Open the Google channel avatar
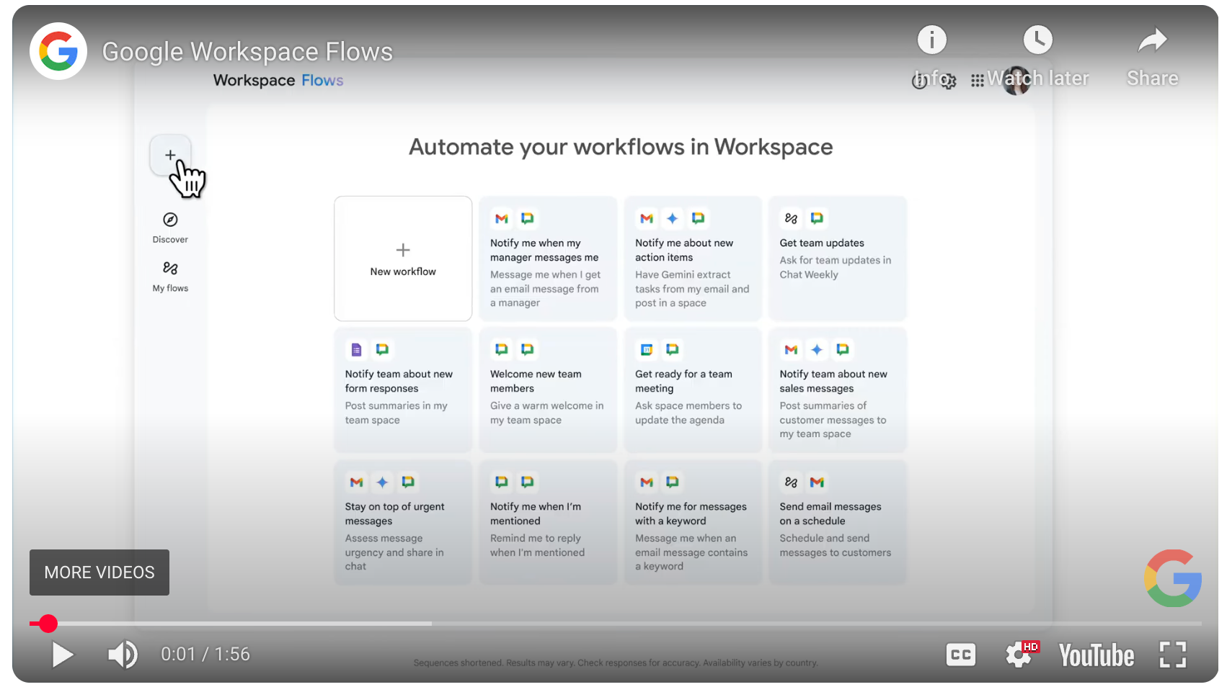1227x687 pixels. (58, 51)
